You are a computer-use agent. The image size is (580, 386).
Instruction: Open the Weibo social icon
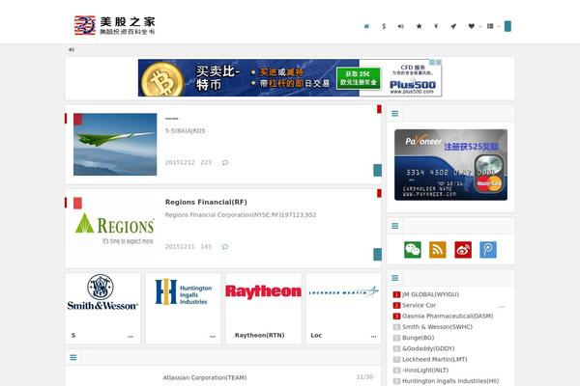pyautogui.click(x=463, y=250)
